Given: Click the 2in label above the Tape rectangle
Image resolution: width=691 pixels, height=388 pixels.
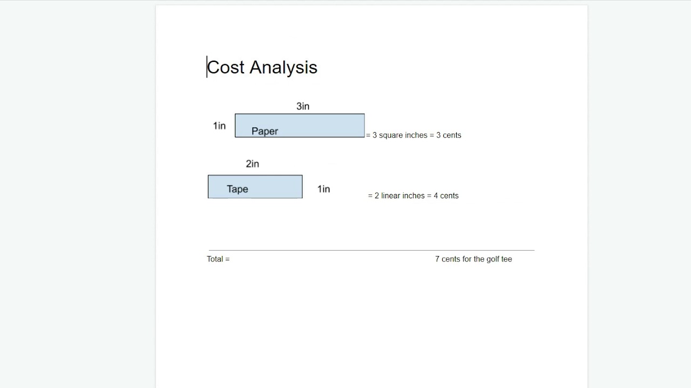Looking at the screenshot, I should coord(252,164).
